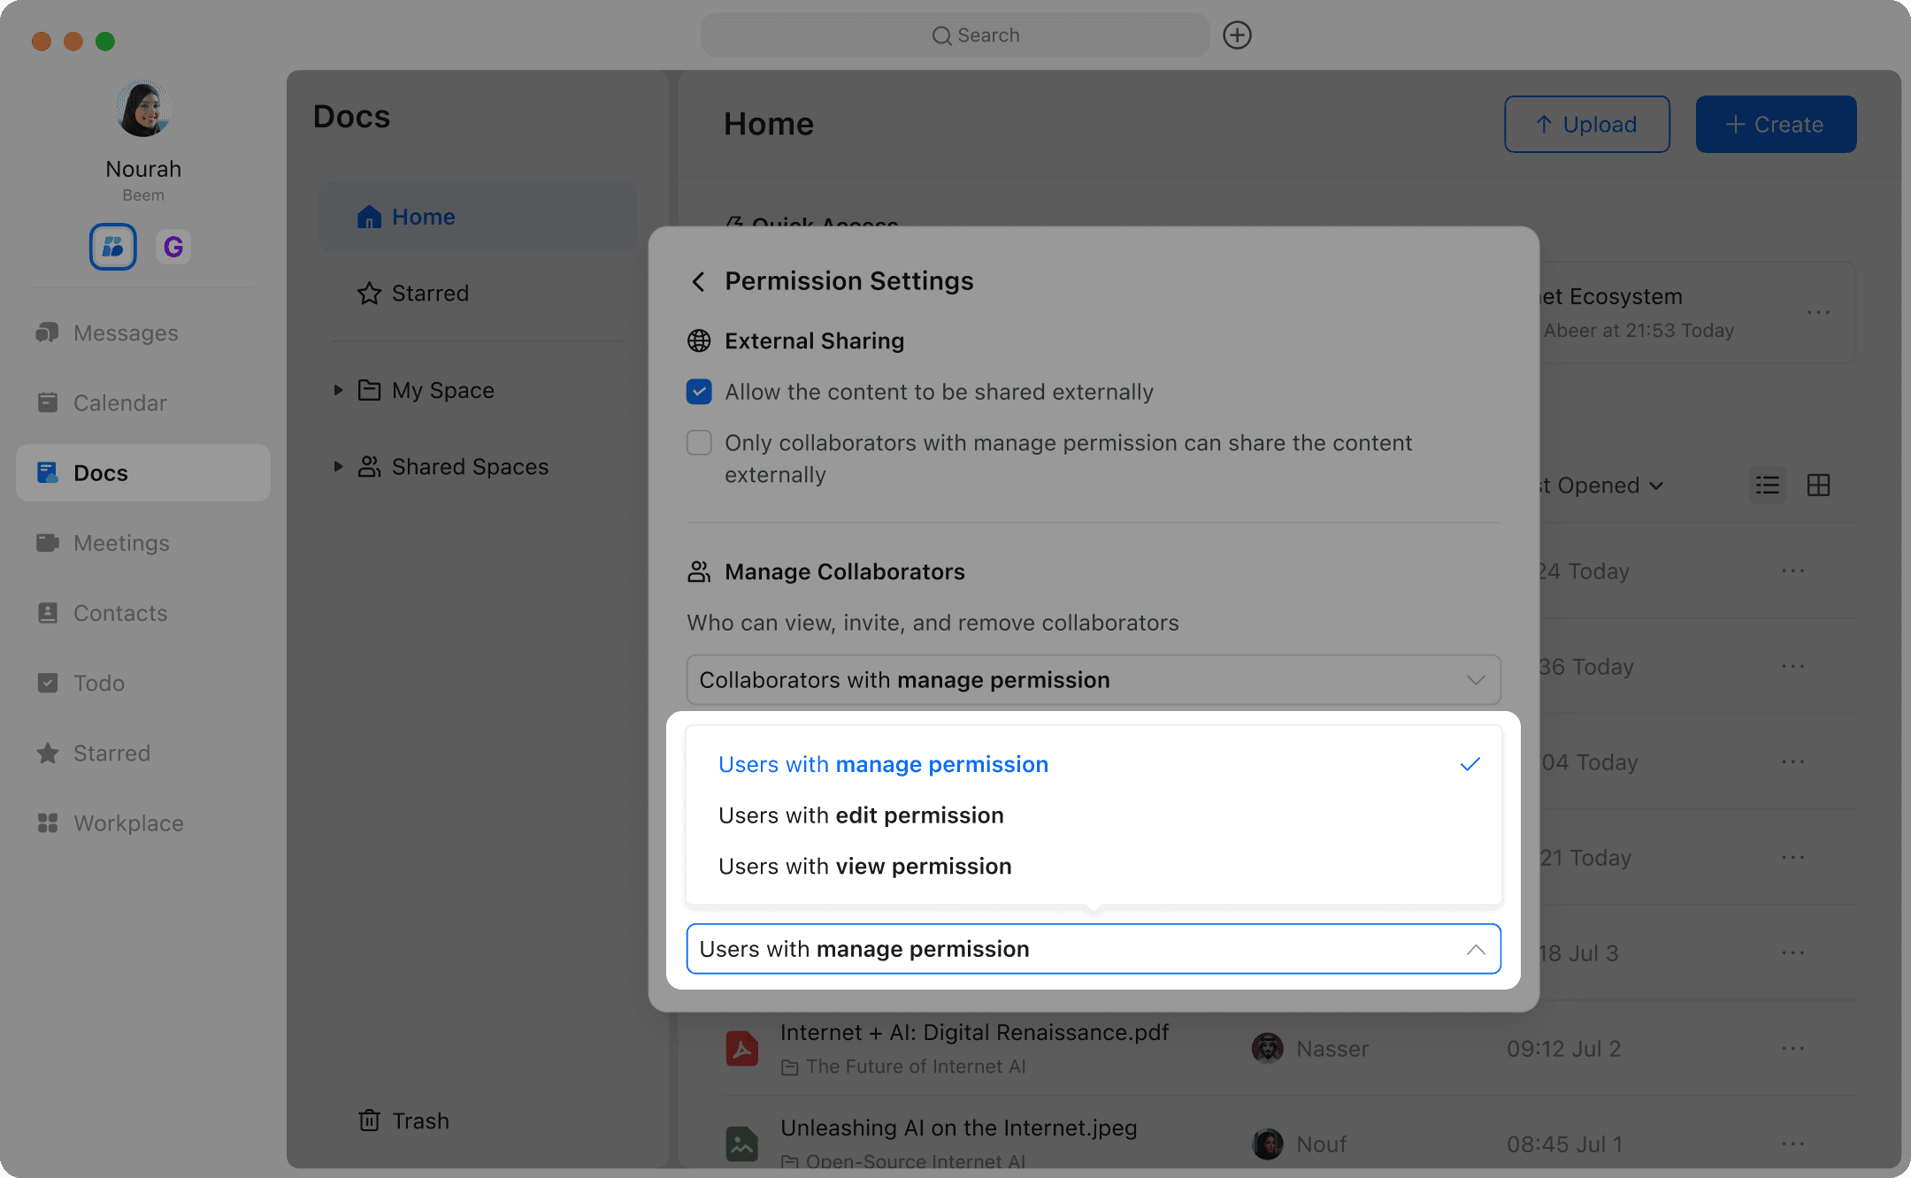The width and height of the screenshot is (1911, 1178).
Task: Open Messages in the left sidebar
Action: click(125, 333)
